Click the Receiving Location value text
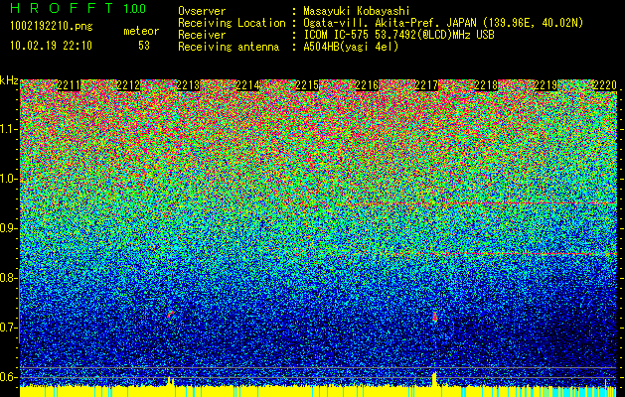Viewport: 625px width, 397px height. tap(443, 23)
